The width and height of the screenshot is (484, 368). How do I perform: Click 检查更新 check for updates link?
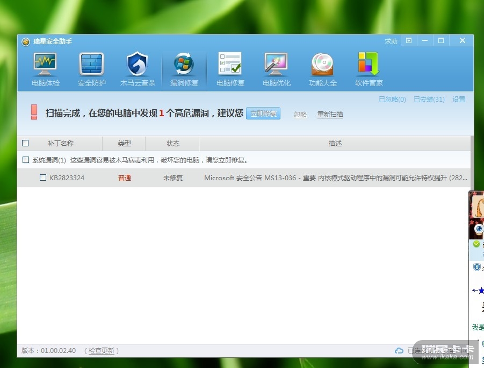101,351
